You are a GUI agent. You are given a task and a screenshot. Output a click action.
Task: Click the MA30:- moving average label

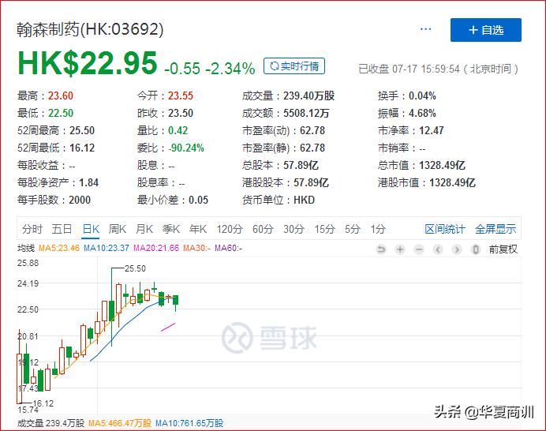coord(196,248)
